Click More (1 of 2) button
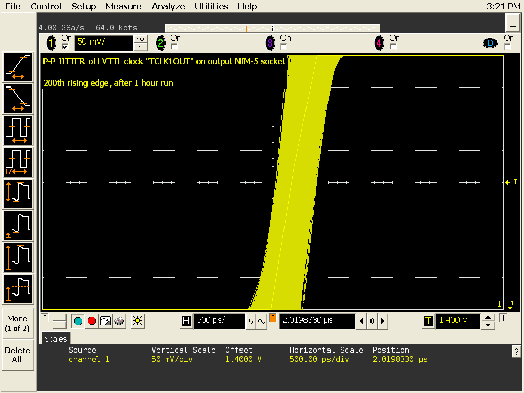 click(x=17, y=323)
